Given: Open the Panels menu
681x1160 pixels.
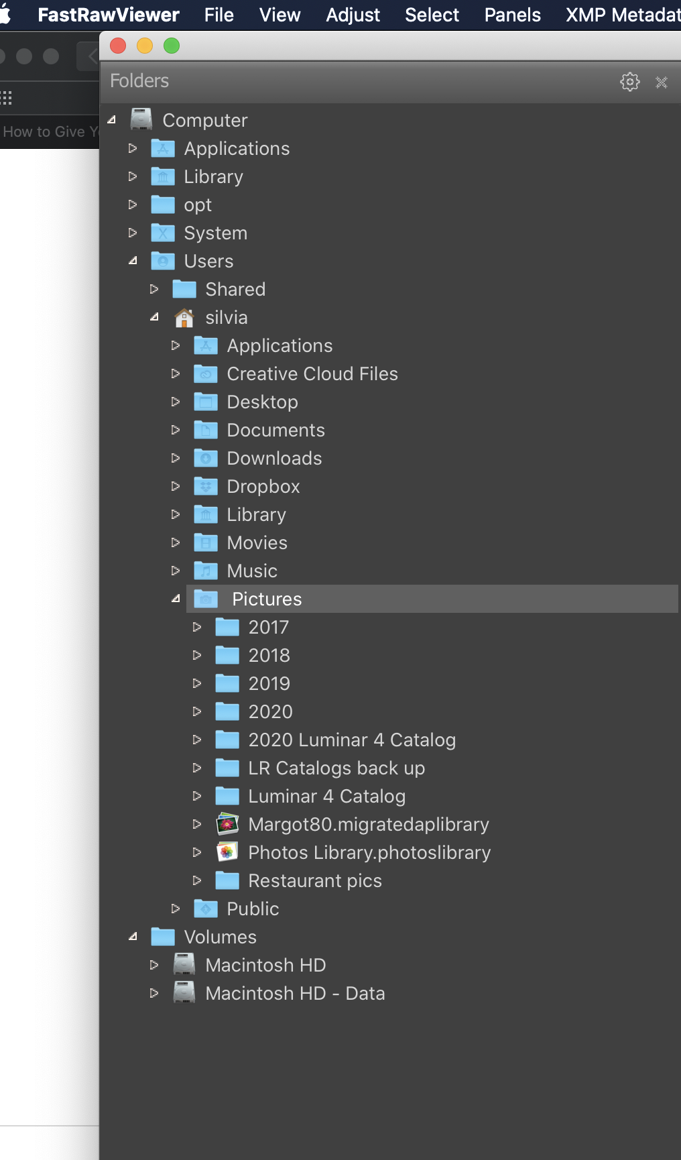Looking at the screenshot, I should pos(512,15).
